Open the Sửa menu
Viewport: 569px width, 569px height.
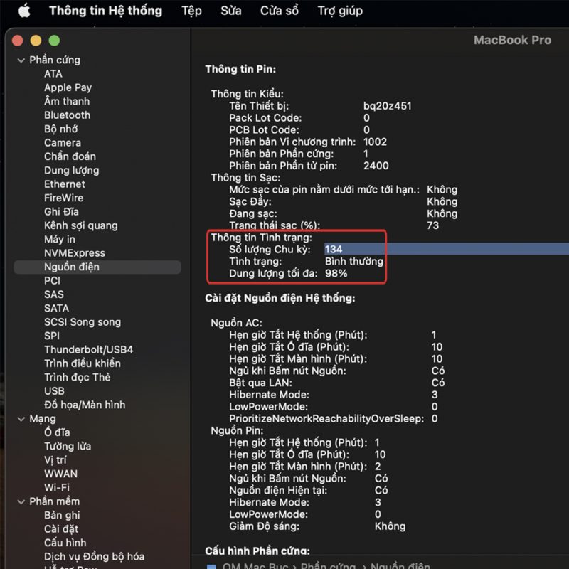click(230, 11)
